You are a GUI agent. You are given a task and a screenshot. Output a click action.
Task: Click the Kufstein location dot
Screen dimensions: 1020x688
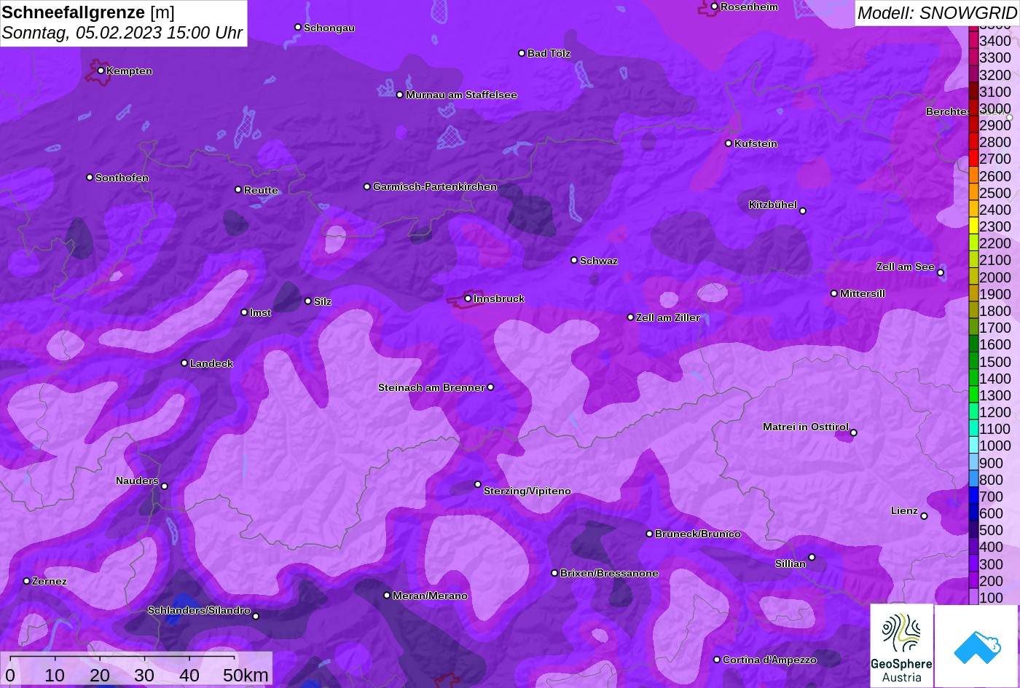728,143
